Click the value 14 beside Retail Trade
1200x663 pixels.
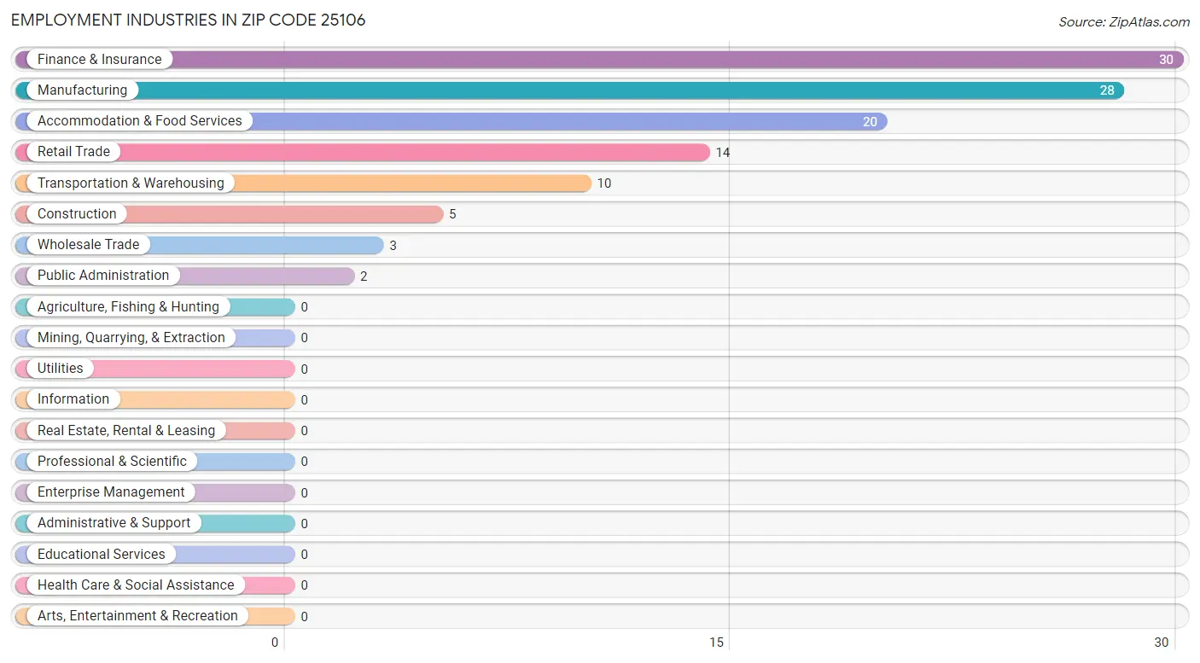click(x=723, y=152)
